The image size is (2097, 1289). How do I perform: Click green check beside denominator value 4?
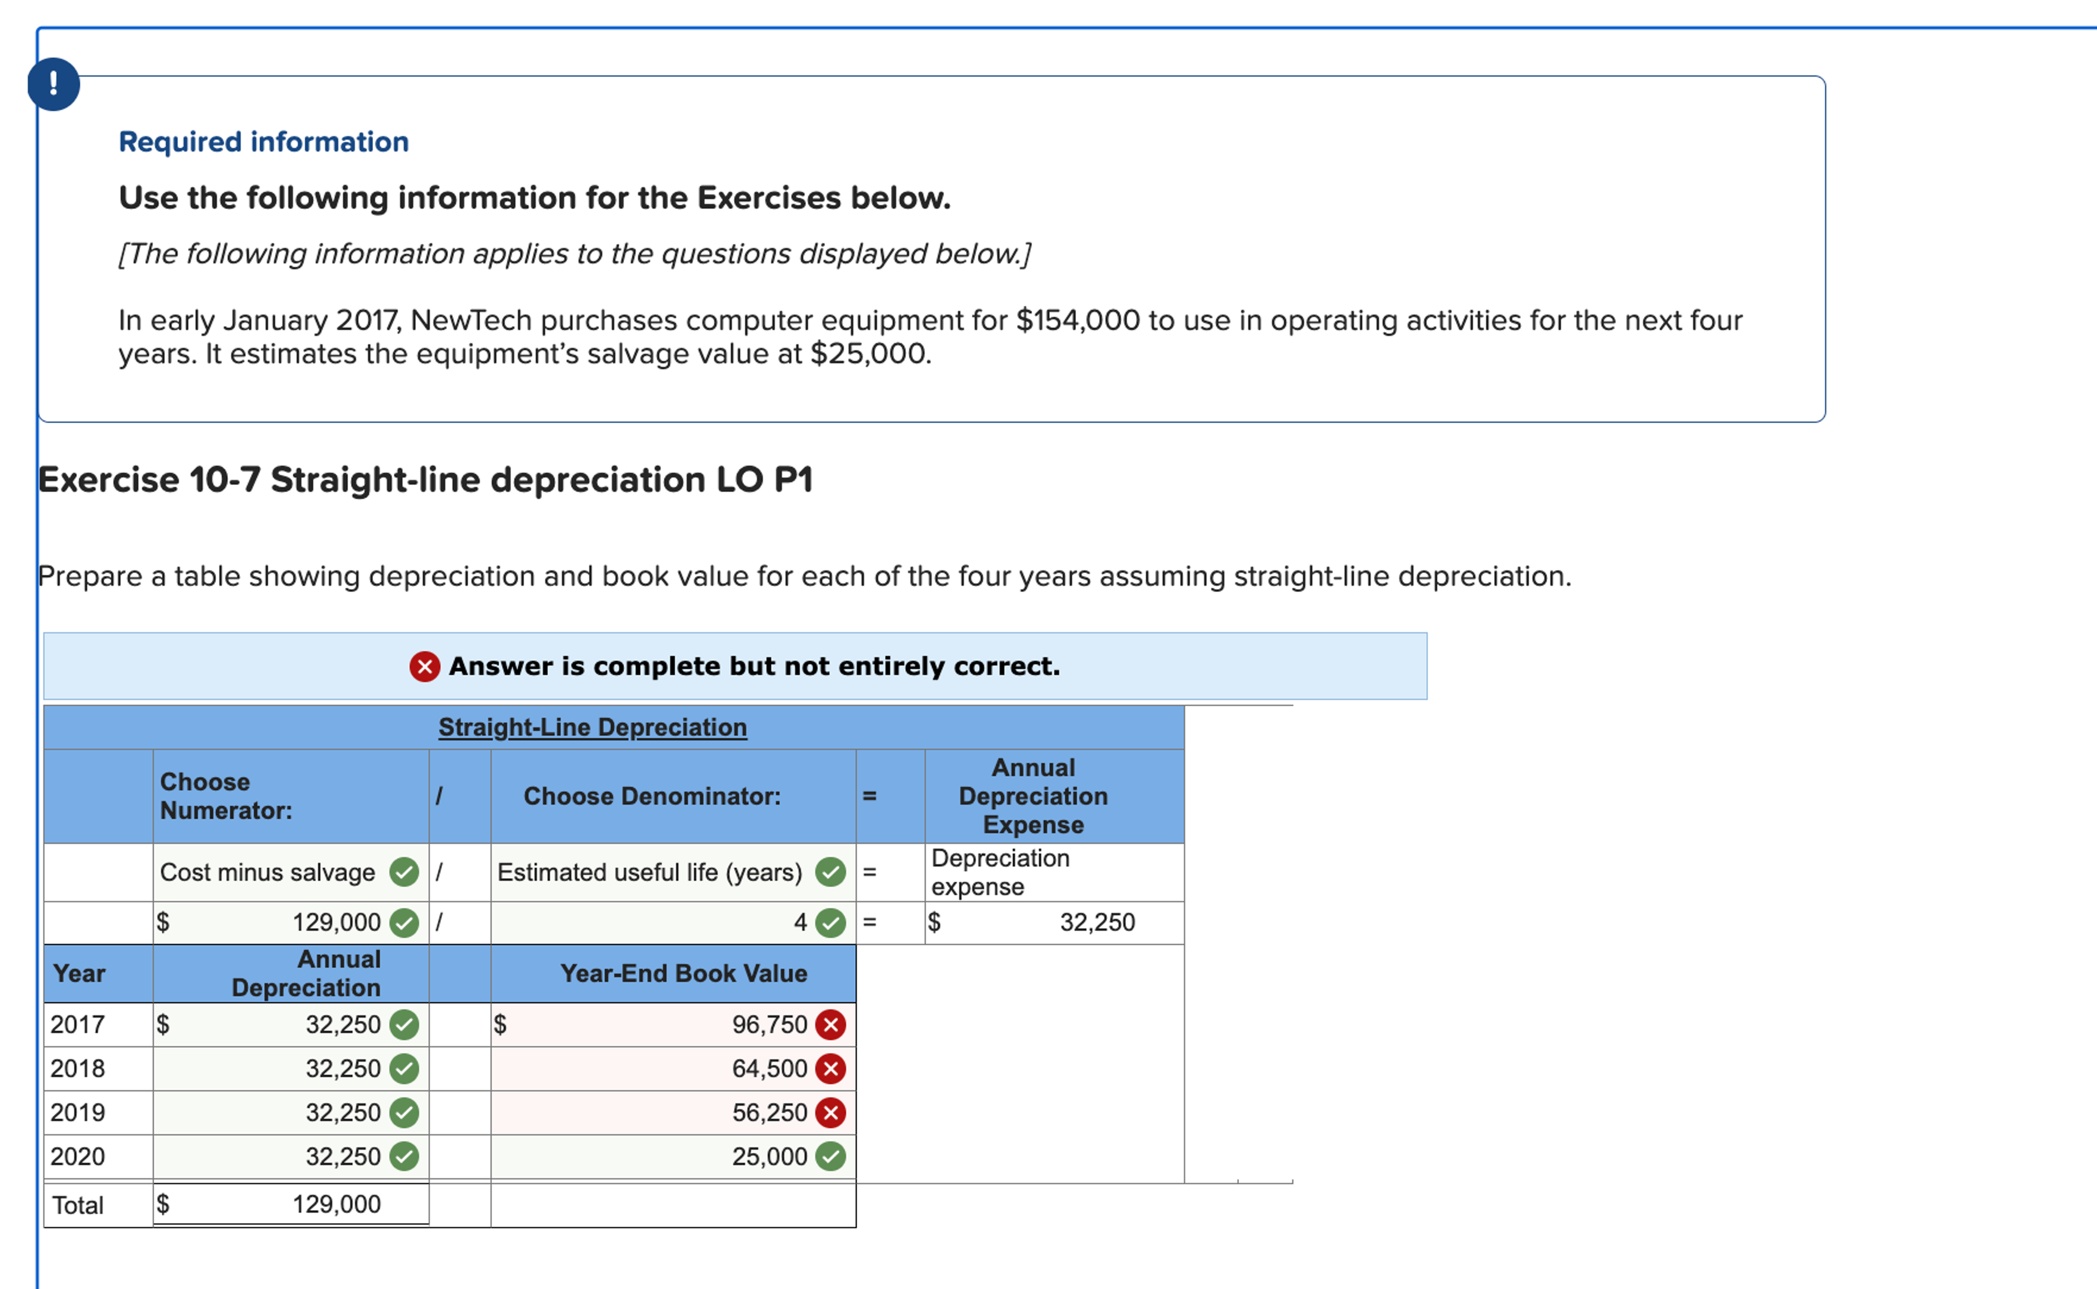pos(830,923)
